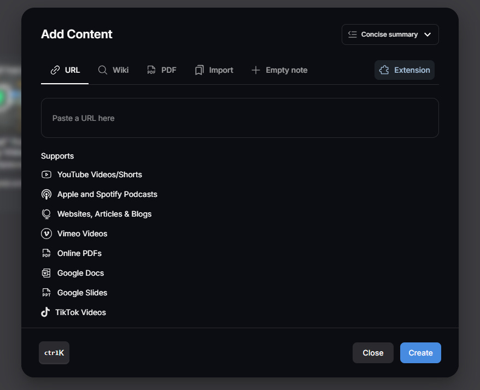Click the Google Slides PPT icon
The image size is (480, 390).
coord(46,293)
